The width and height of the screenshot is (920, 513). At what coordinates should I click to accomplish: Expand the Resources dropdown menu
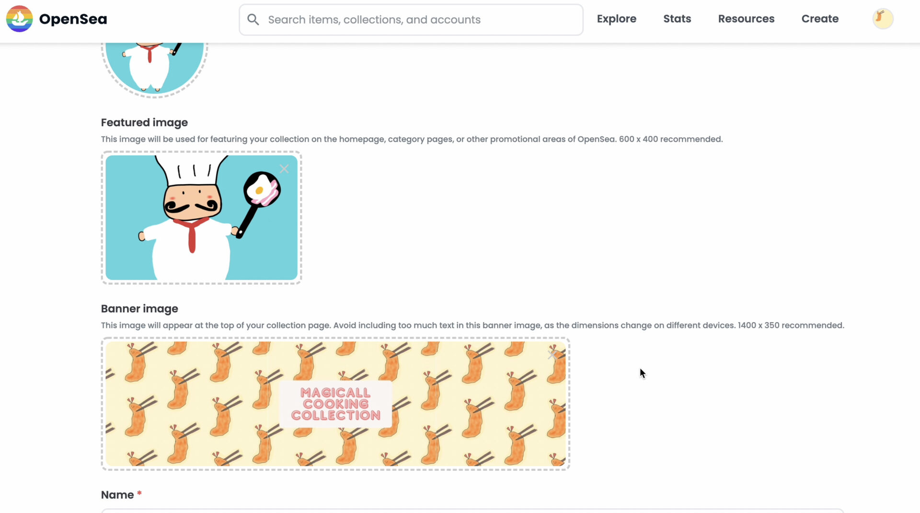click(x=746, y=19)
